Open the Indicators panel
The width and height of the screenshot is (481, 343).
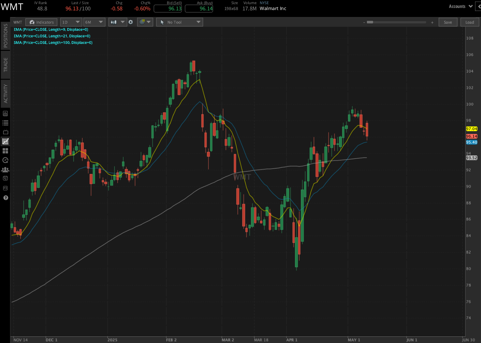tap(41, 22)
